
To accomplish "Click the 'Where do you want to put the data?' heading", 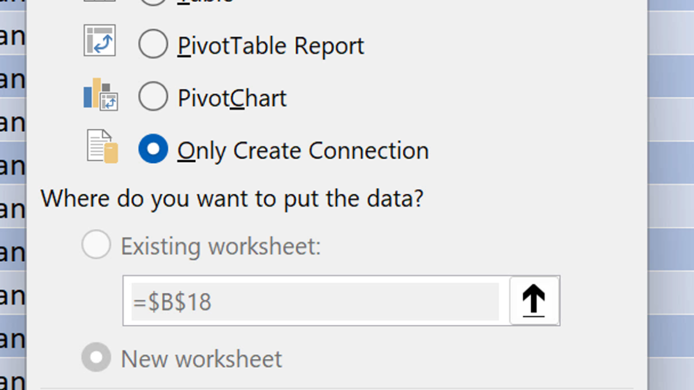I will (x=232, y=199).
